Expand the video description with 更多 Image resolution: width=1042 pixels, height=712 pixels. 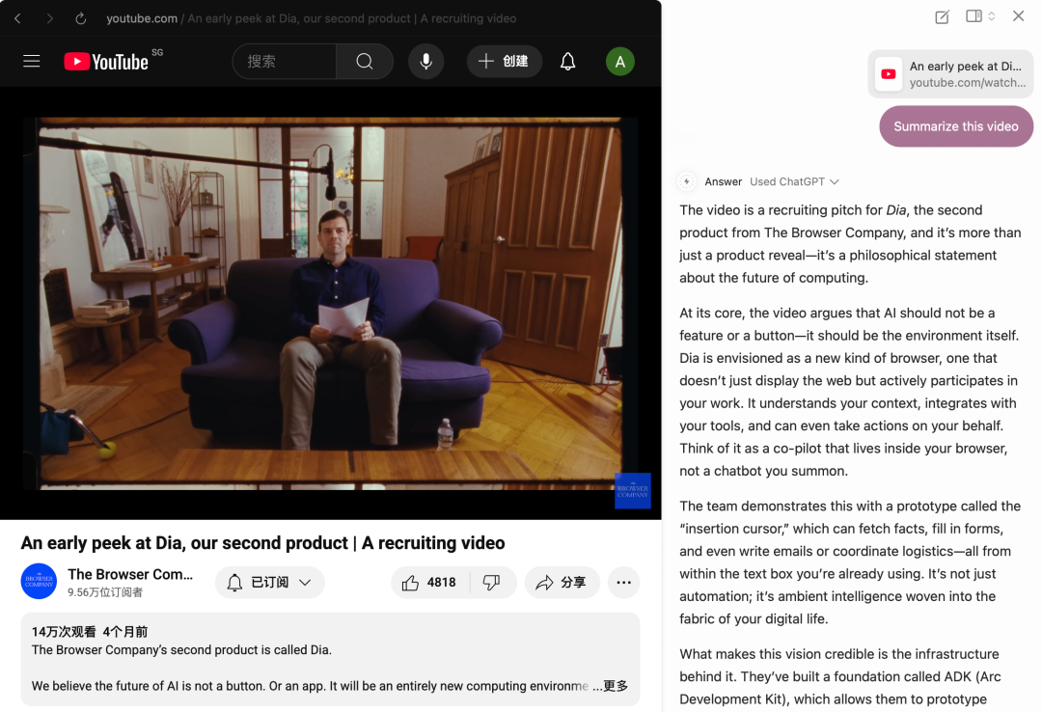(615, 686)
